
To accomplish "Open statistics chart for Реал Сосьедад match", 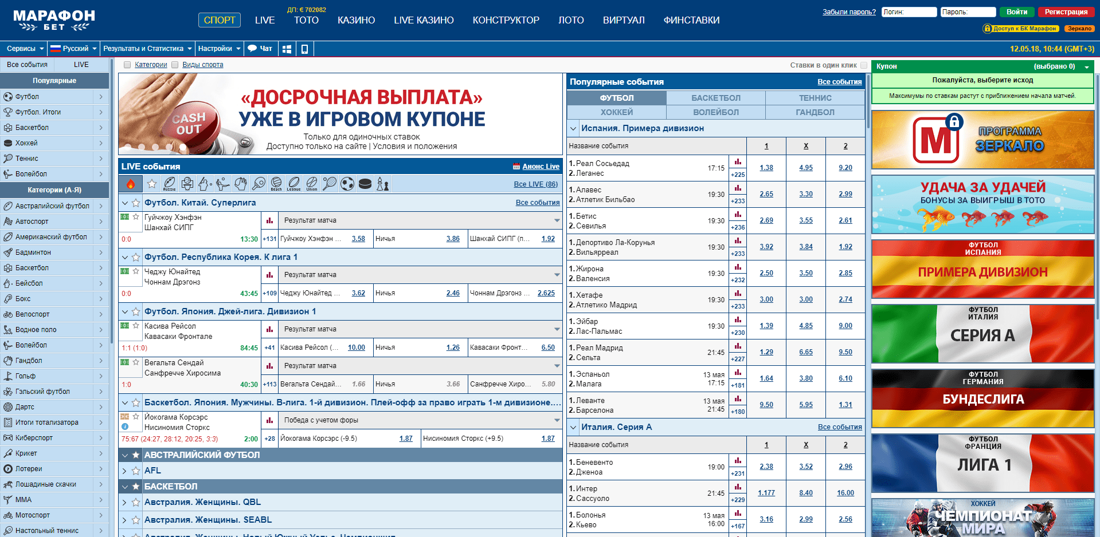I will tap(738, 162).
